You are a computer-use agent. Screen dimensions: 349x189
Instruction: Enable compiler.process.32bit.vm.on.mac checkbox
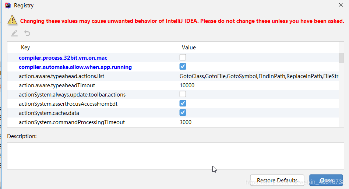[183, 57]
